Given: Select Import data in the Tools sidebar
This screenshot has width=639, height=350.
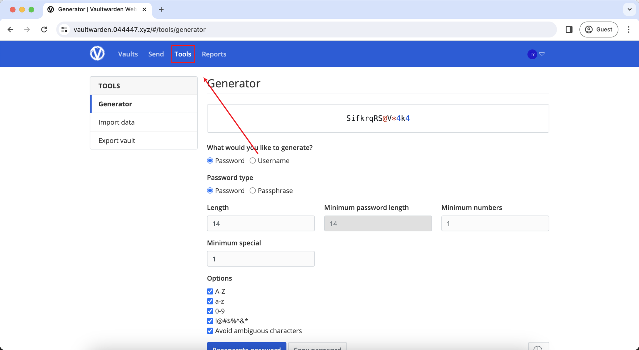Looking at the screenshot, I should tap(116, 122).
